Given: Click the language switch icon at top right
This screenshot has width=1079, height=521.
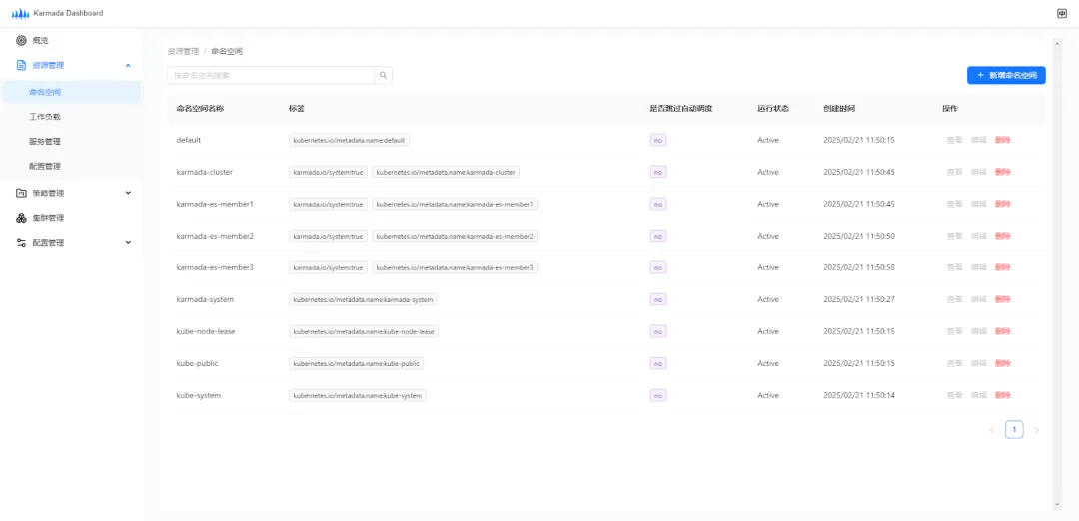Looking at the screenshot, I should (1061, 13).
